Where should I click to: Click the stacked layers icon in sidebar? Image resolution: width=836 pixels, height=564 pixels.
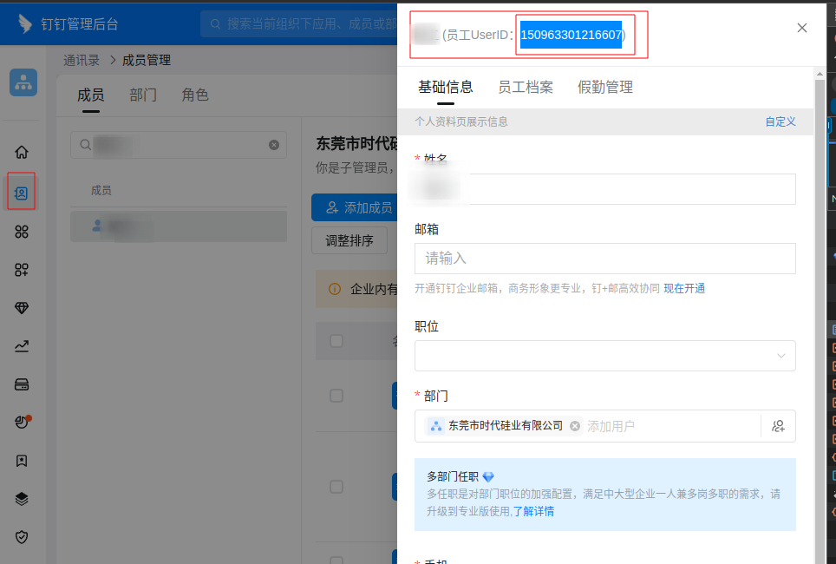(22, 499)
